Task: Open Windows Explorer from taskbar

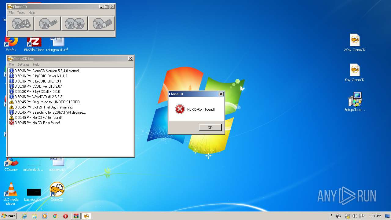Action: [35, 216]
